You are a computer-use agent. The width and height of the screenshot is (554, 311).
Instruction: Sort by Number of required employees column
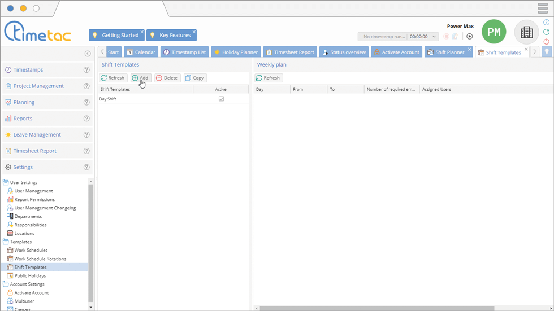point(391,89)
